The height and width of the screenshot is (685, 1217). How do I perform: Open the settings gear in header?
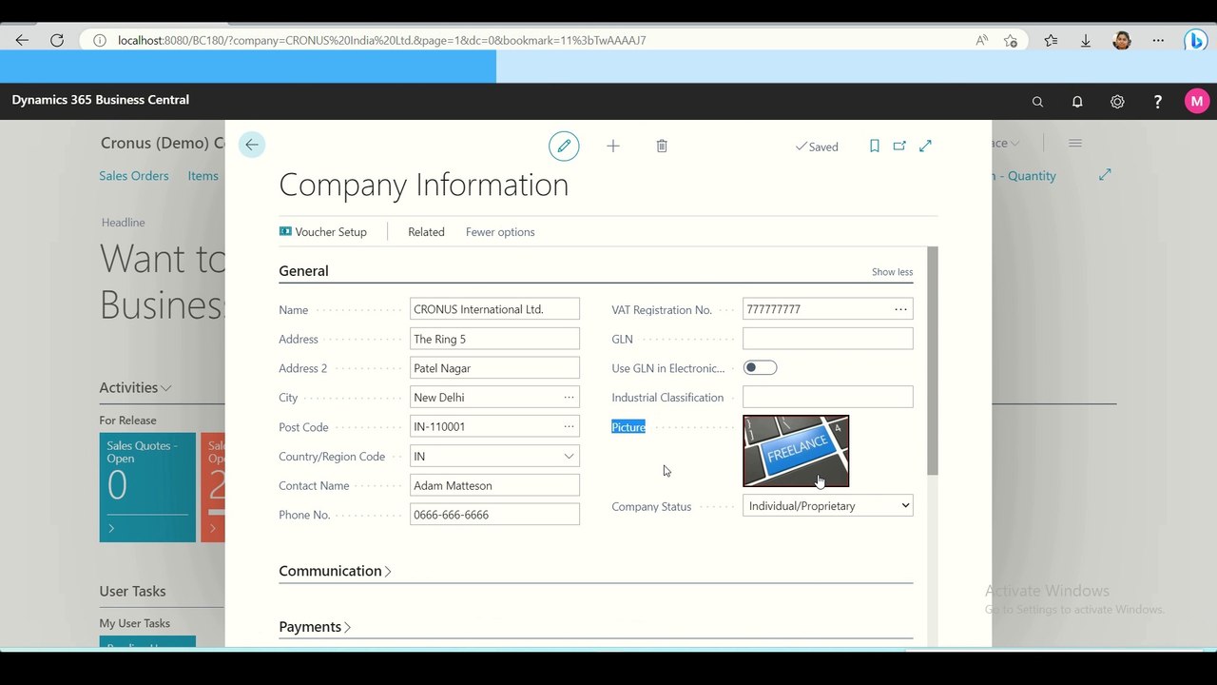(1117, 101)
